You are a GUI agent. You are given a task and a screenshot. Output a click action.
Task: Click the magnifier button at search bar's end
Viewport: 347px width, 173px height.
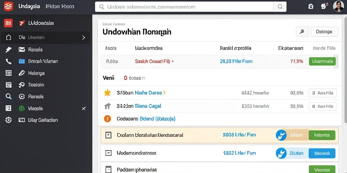coord(280,7)
